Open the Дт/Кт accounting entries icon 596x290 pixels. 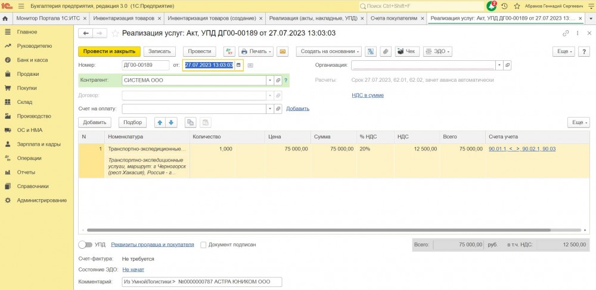(229, 51)
